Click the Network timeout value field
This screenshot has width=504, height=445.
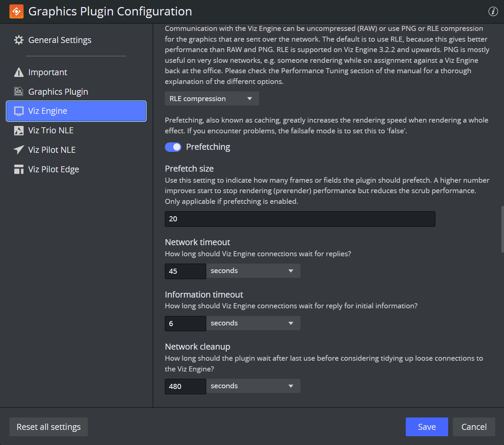point(185,271)
